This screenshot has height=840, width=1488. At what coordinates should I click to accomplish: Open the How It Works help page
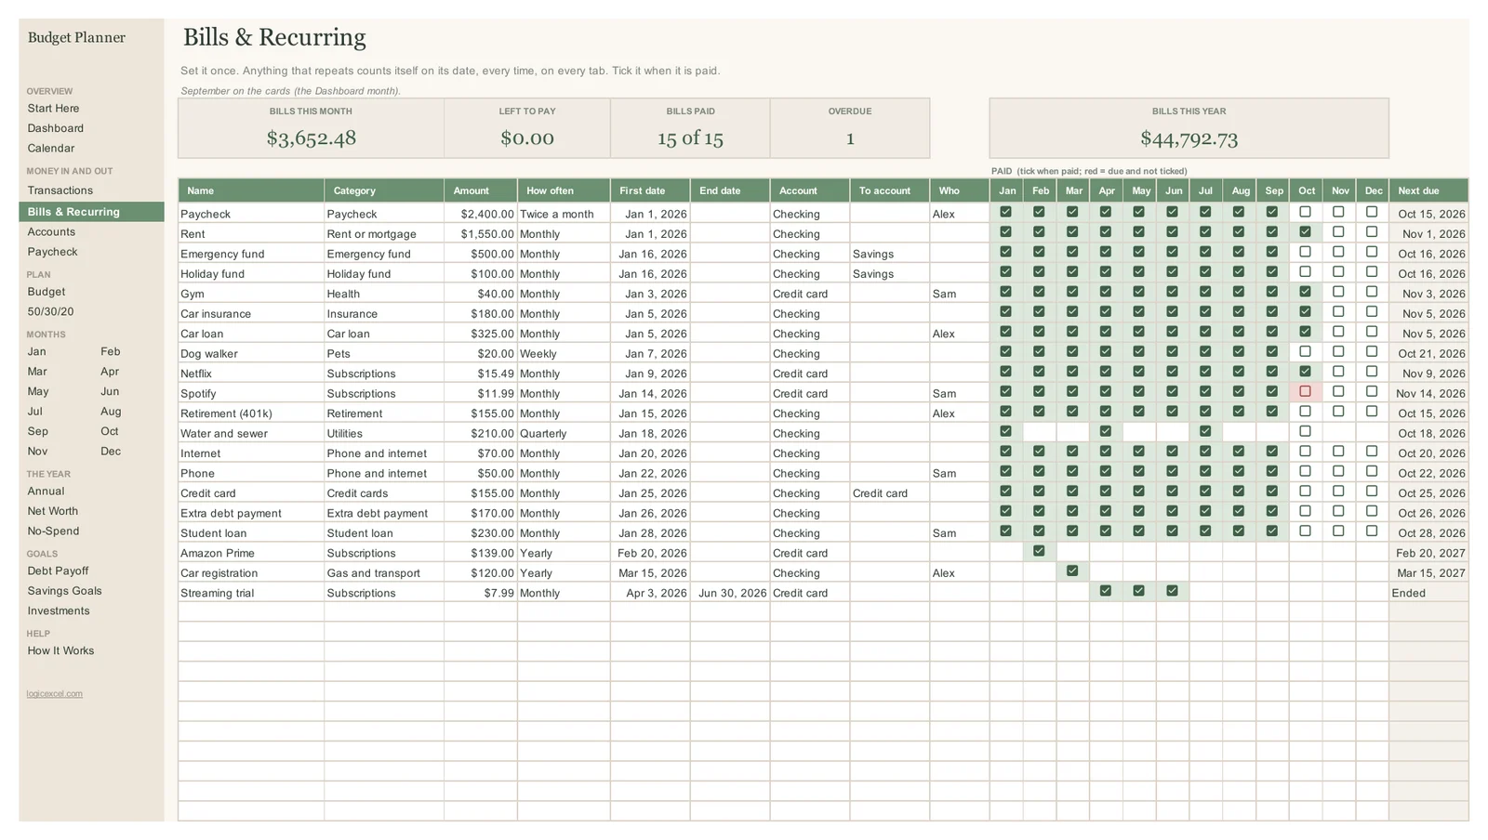pyautogui.click(x=60, y=651)
